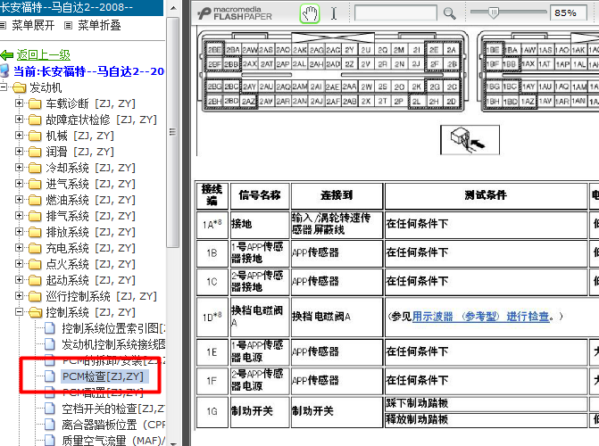The width and height of the screenshot is (599, 446).
Task: Click the user icon beside 当前 path
Action: (x=4, y=71)
